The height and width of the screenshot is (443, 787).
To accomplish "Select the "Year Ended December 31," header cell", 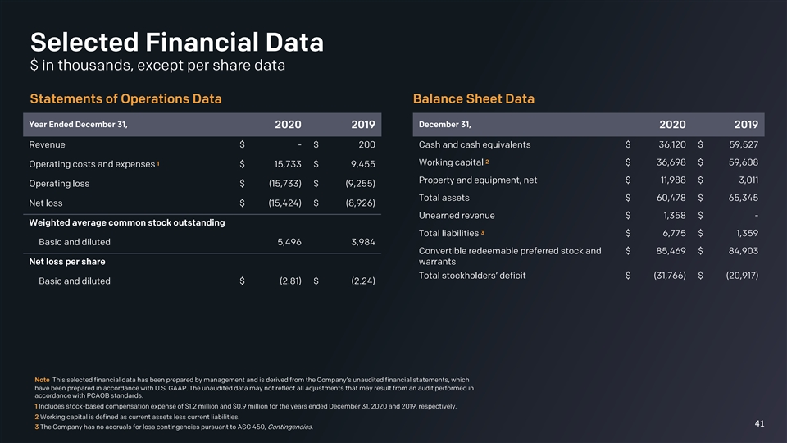I will click(79, 125).
